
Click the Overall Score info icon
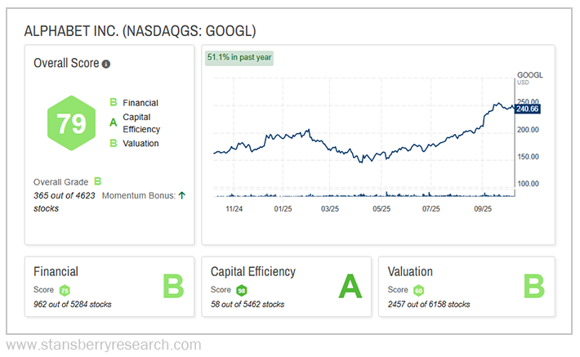click(106, 64)
